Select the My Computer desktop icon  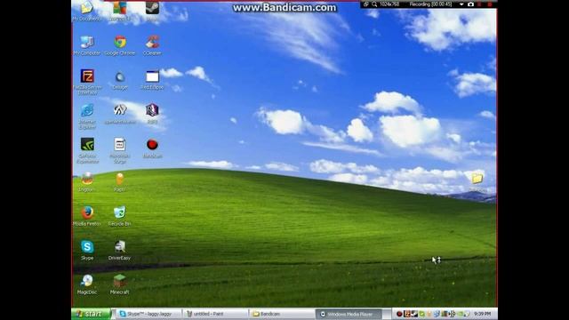click(x=87, y=45)
